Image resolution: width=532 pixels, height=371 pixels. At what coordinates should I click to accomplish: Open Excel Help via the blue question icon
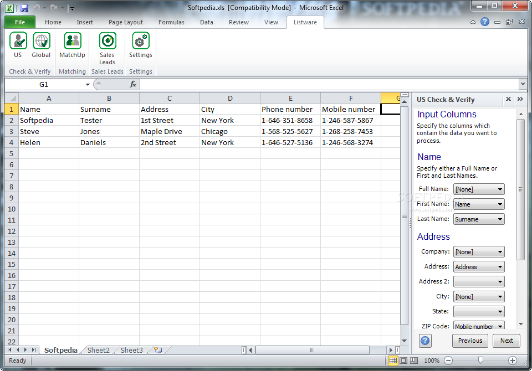[485, 22]
